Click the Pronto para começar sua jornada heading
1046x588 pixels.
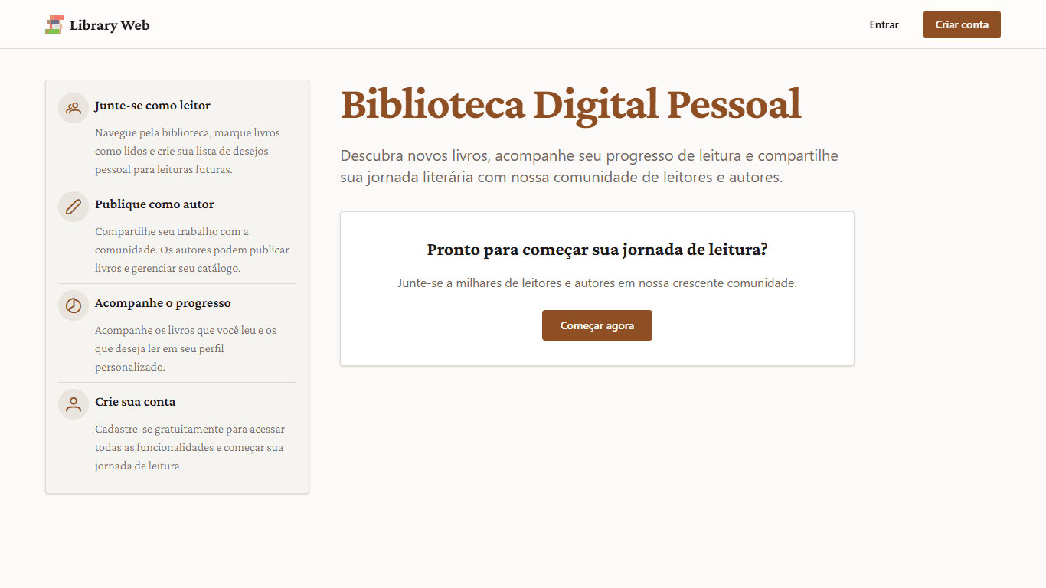tap(597, 250)
